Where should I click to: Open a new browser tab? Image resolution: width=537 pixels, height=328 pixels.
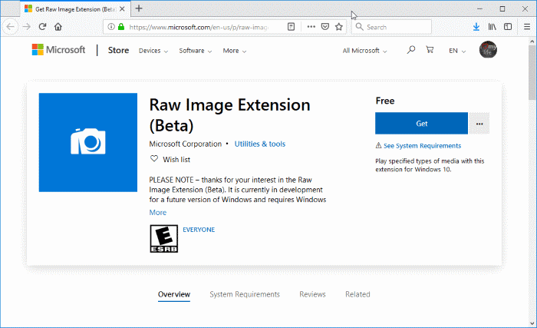tap(139, 8)
